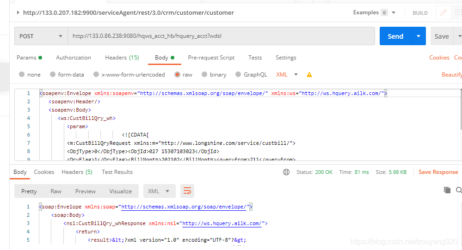Open the schemas.xmlsoap.org link in response
Viewport: 462px width, 250px height.
pos(184,207)
